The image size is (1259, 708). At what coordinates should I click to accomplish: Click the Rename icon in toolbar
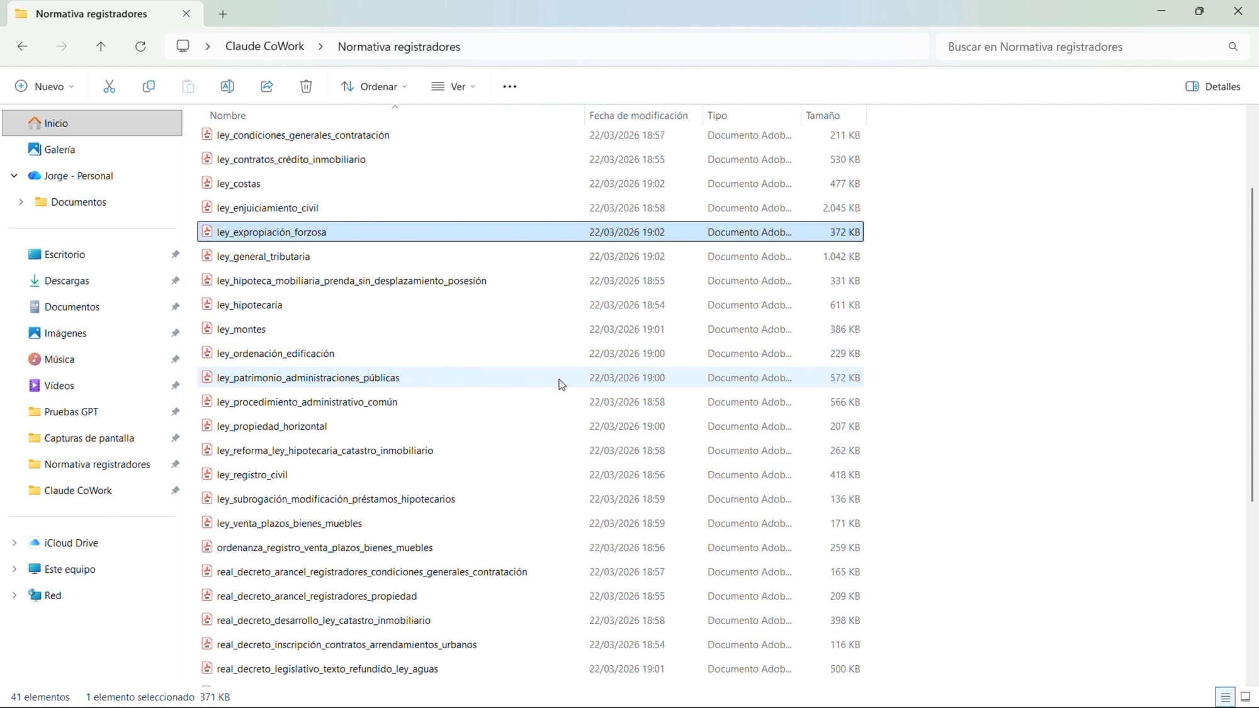(x=227, y=86)
